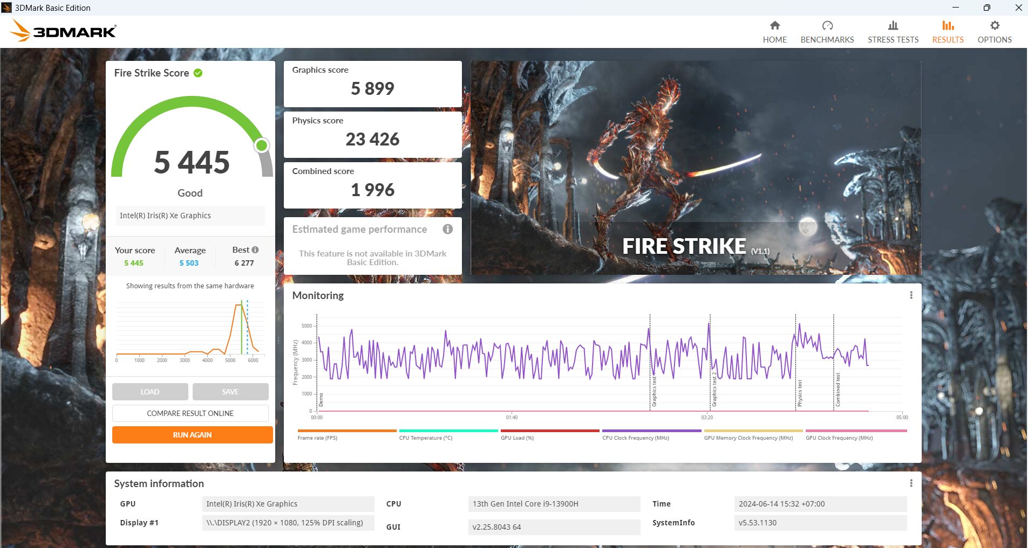Click the Time value 2024-06-14 15:32

coord(820,504)
